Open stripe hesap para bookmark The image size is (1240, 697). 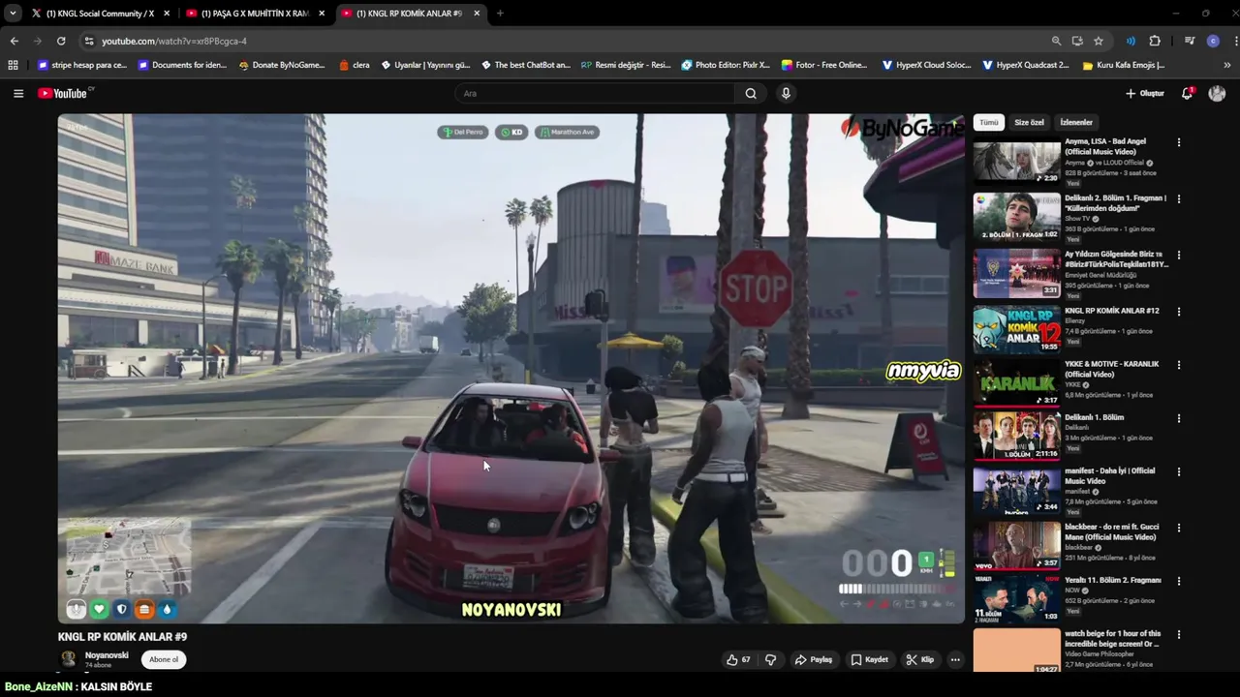(x=82, y=65)
